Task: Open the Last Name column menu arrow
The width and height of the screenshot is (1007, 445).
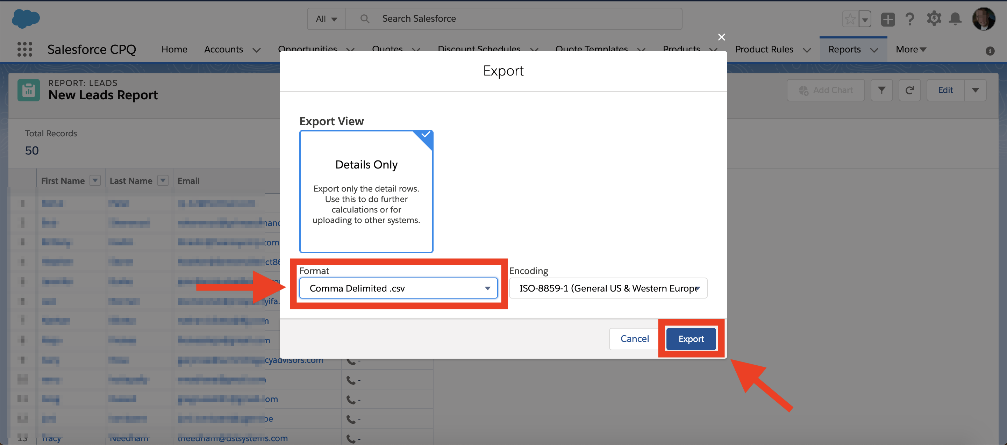Action: click(x=163, y=180)
